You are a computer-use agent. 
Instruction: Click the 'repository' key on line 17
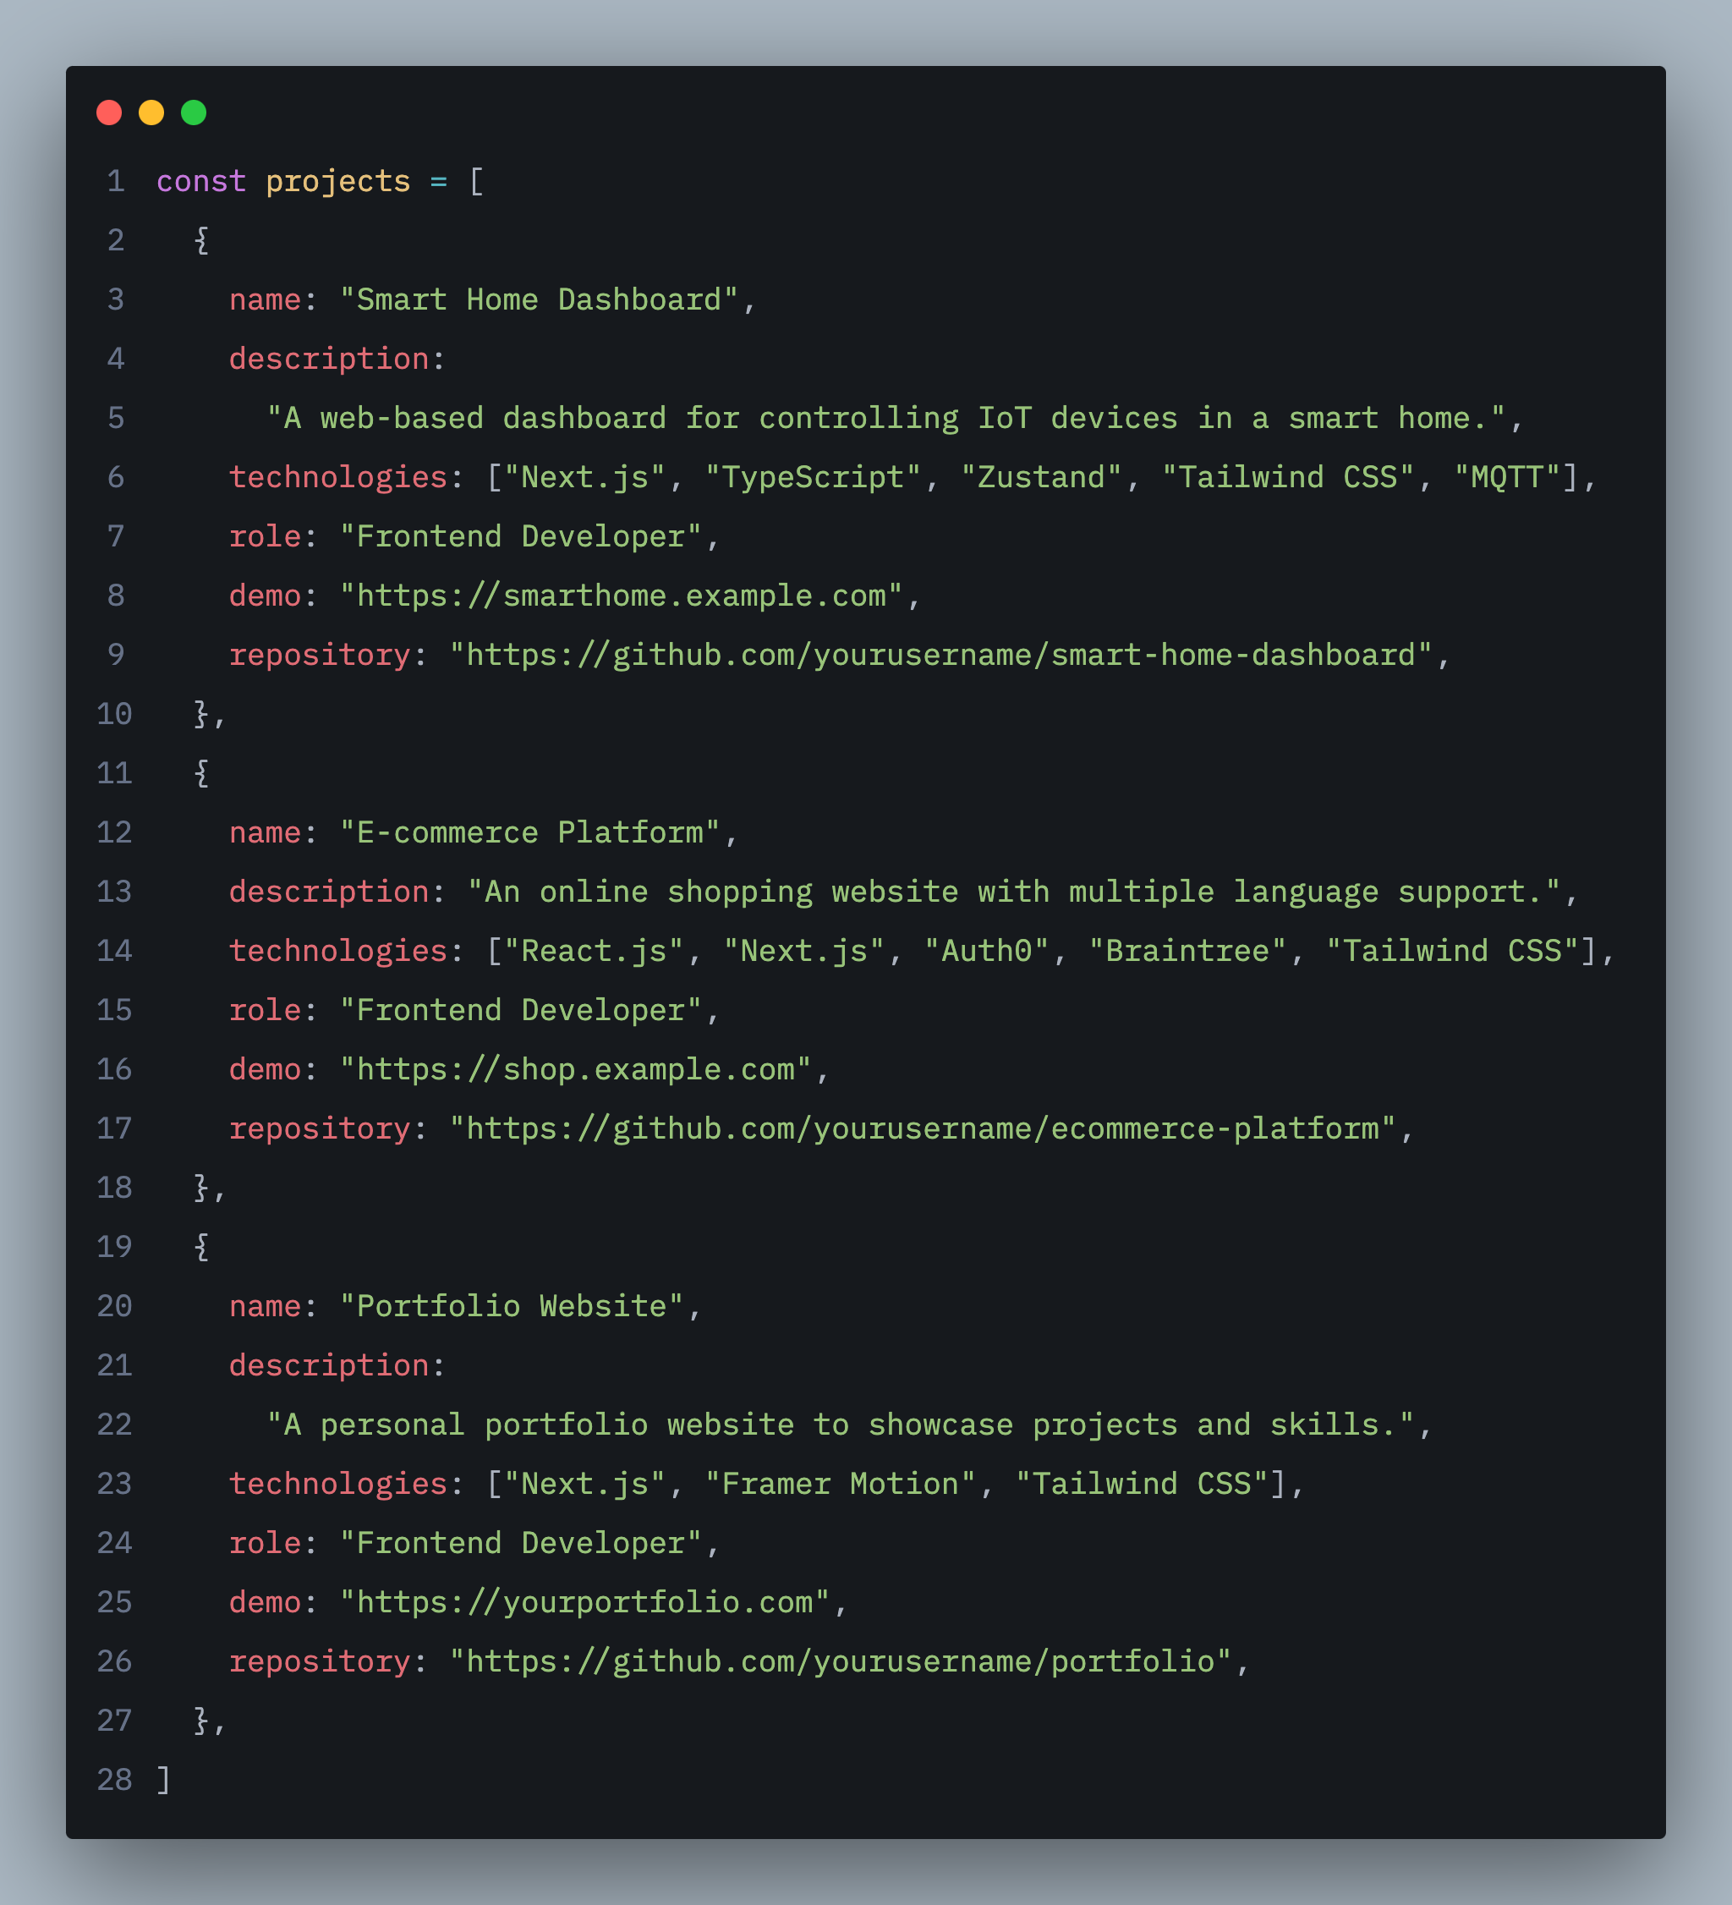(320, 1129)
